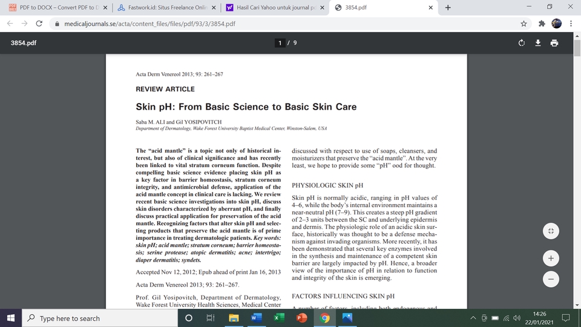This screenshot has width=581, height=327.
Task: Open Chrome from the taskbar
Action: pos(324,318)
